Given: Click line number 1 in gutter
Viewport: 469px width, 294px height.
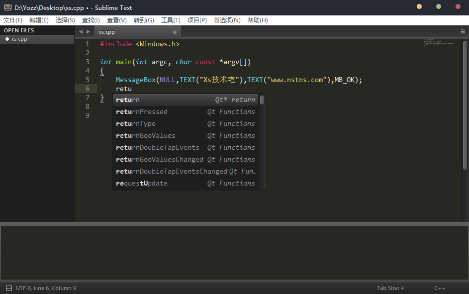Looking at the screenshot, I should click(x=88, y=44).
